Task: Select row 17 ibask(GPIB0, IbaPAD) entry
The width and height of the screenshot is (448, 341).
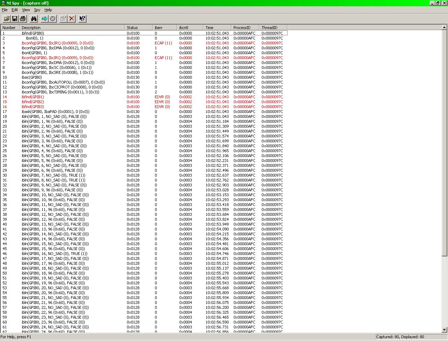Action: pos(55,112)
